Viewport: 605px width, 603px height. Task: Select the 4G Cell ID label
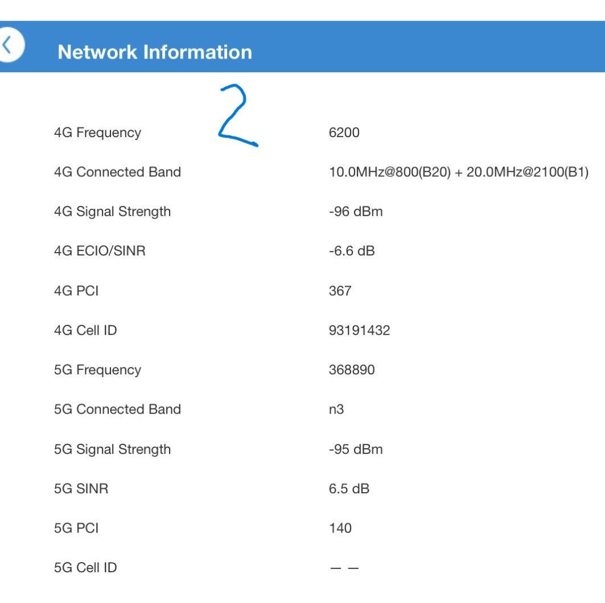(x=85, y=330)
